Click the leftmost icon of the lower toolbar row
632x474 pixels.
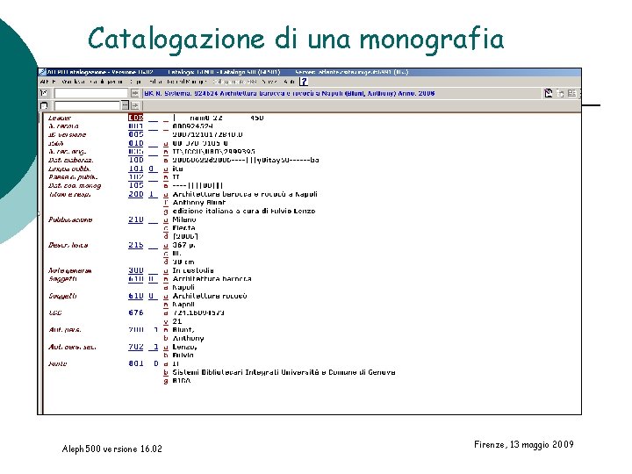point(44,105)
